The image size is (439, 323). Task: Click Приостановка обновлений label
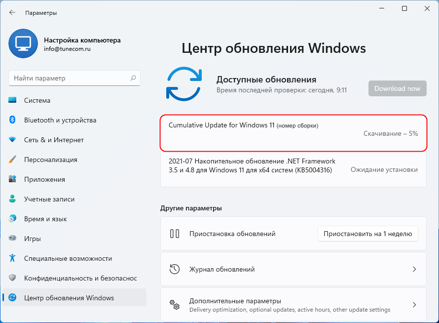[232, 234]
